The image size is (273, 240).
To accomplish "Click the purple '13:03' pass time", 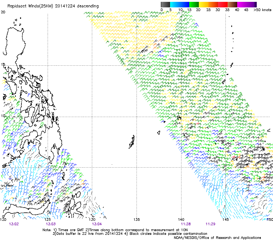I will click(51, 224).
